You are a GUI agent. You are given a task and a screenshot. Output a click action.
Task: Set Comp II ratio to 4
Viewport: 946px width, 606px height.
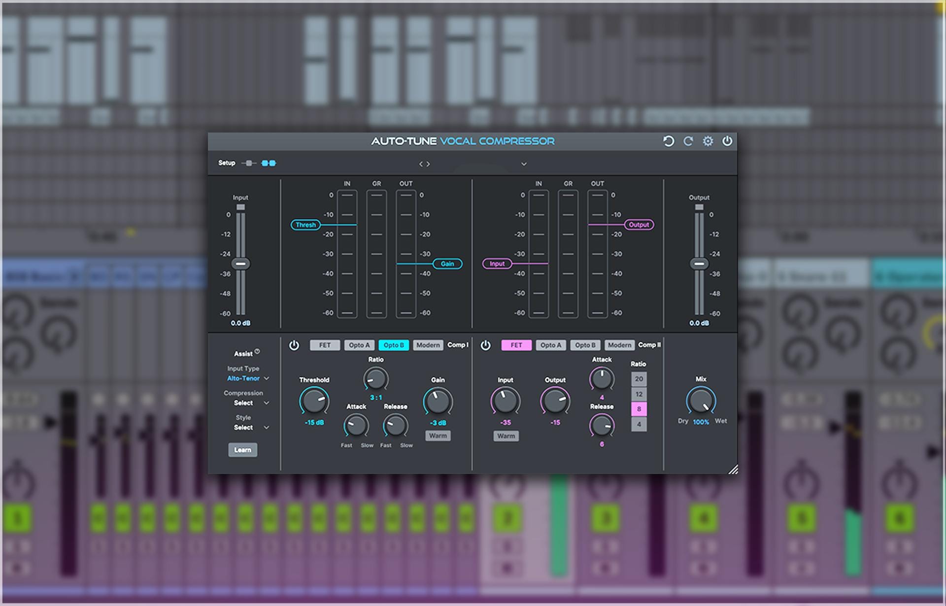[639, 424]
